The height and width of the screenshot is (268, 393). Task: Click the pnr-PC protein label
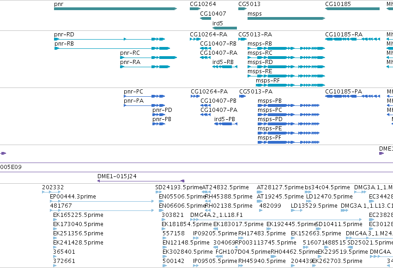point(133,92)
